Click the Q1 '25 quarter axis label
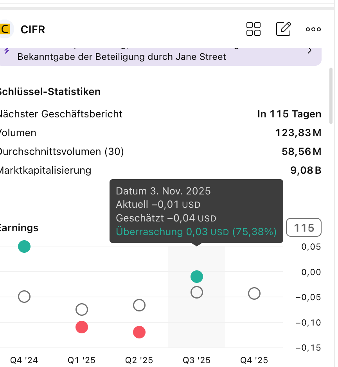The height and width of the screenshot is (367, 338). pos(81,360)
